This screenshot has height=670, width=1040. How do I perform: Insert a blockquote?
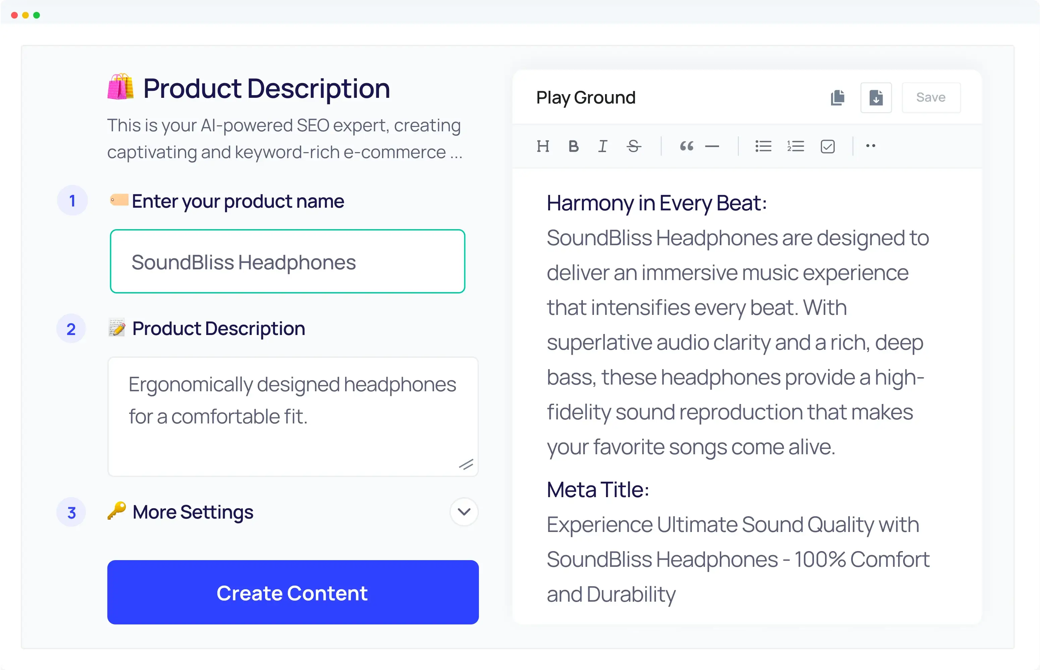pos(687,146)
